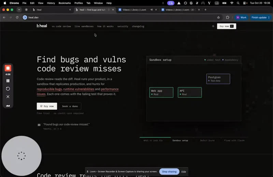The height and width of the screenshot is (177, 273).
Task: Bookmark this page with the star icon
Action: point(218,17)
